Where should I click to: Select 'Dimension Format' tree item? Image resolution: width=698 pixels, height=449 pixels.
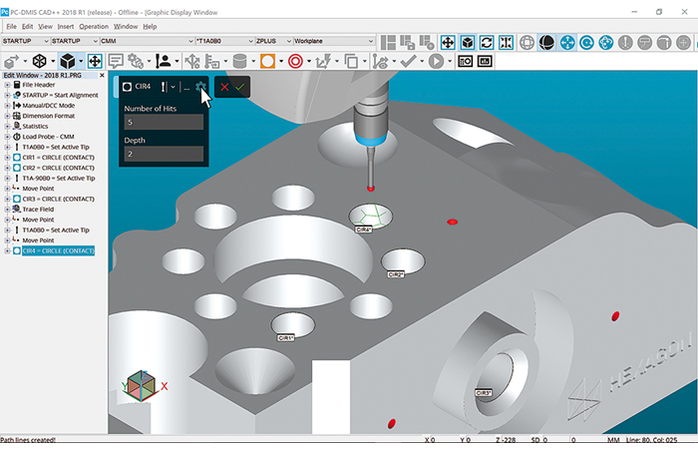pos(49,116)
